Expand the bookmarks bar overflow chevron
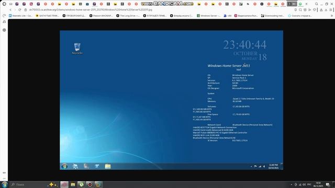 point(331,16)
